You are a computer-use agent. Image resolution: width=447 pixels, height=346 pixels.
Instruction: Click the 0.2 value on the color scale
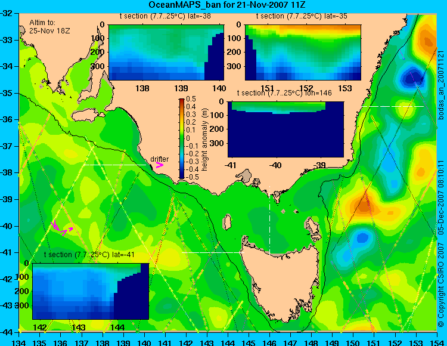(191, 122)
